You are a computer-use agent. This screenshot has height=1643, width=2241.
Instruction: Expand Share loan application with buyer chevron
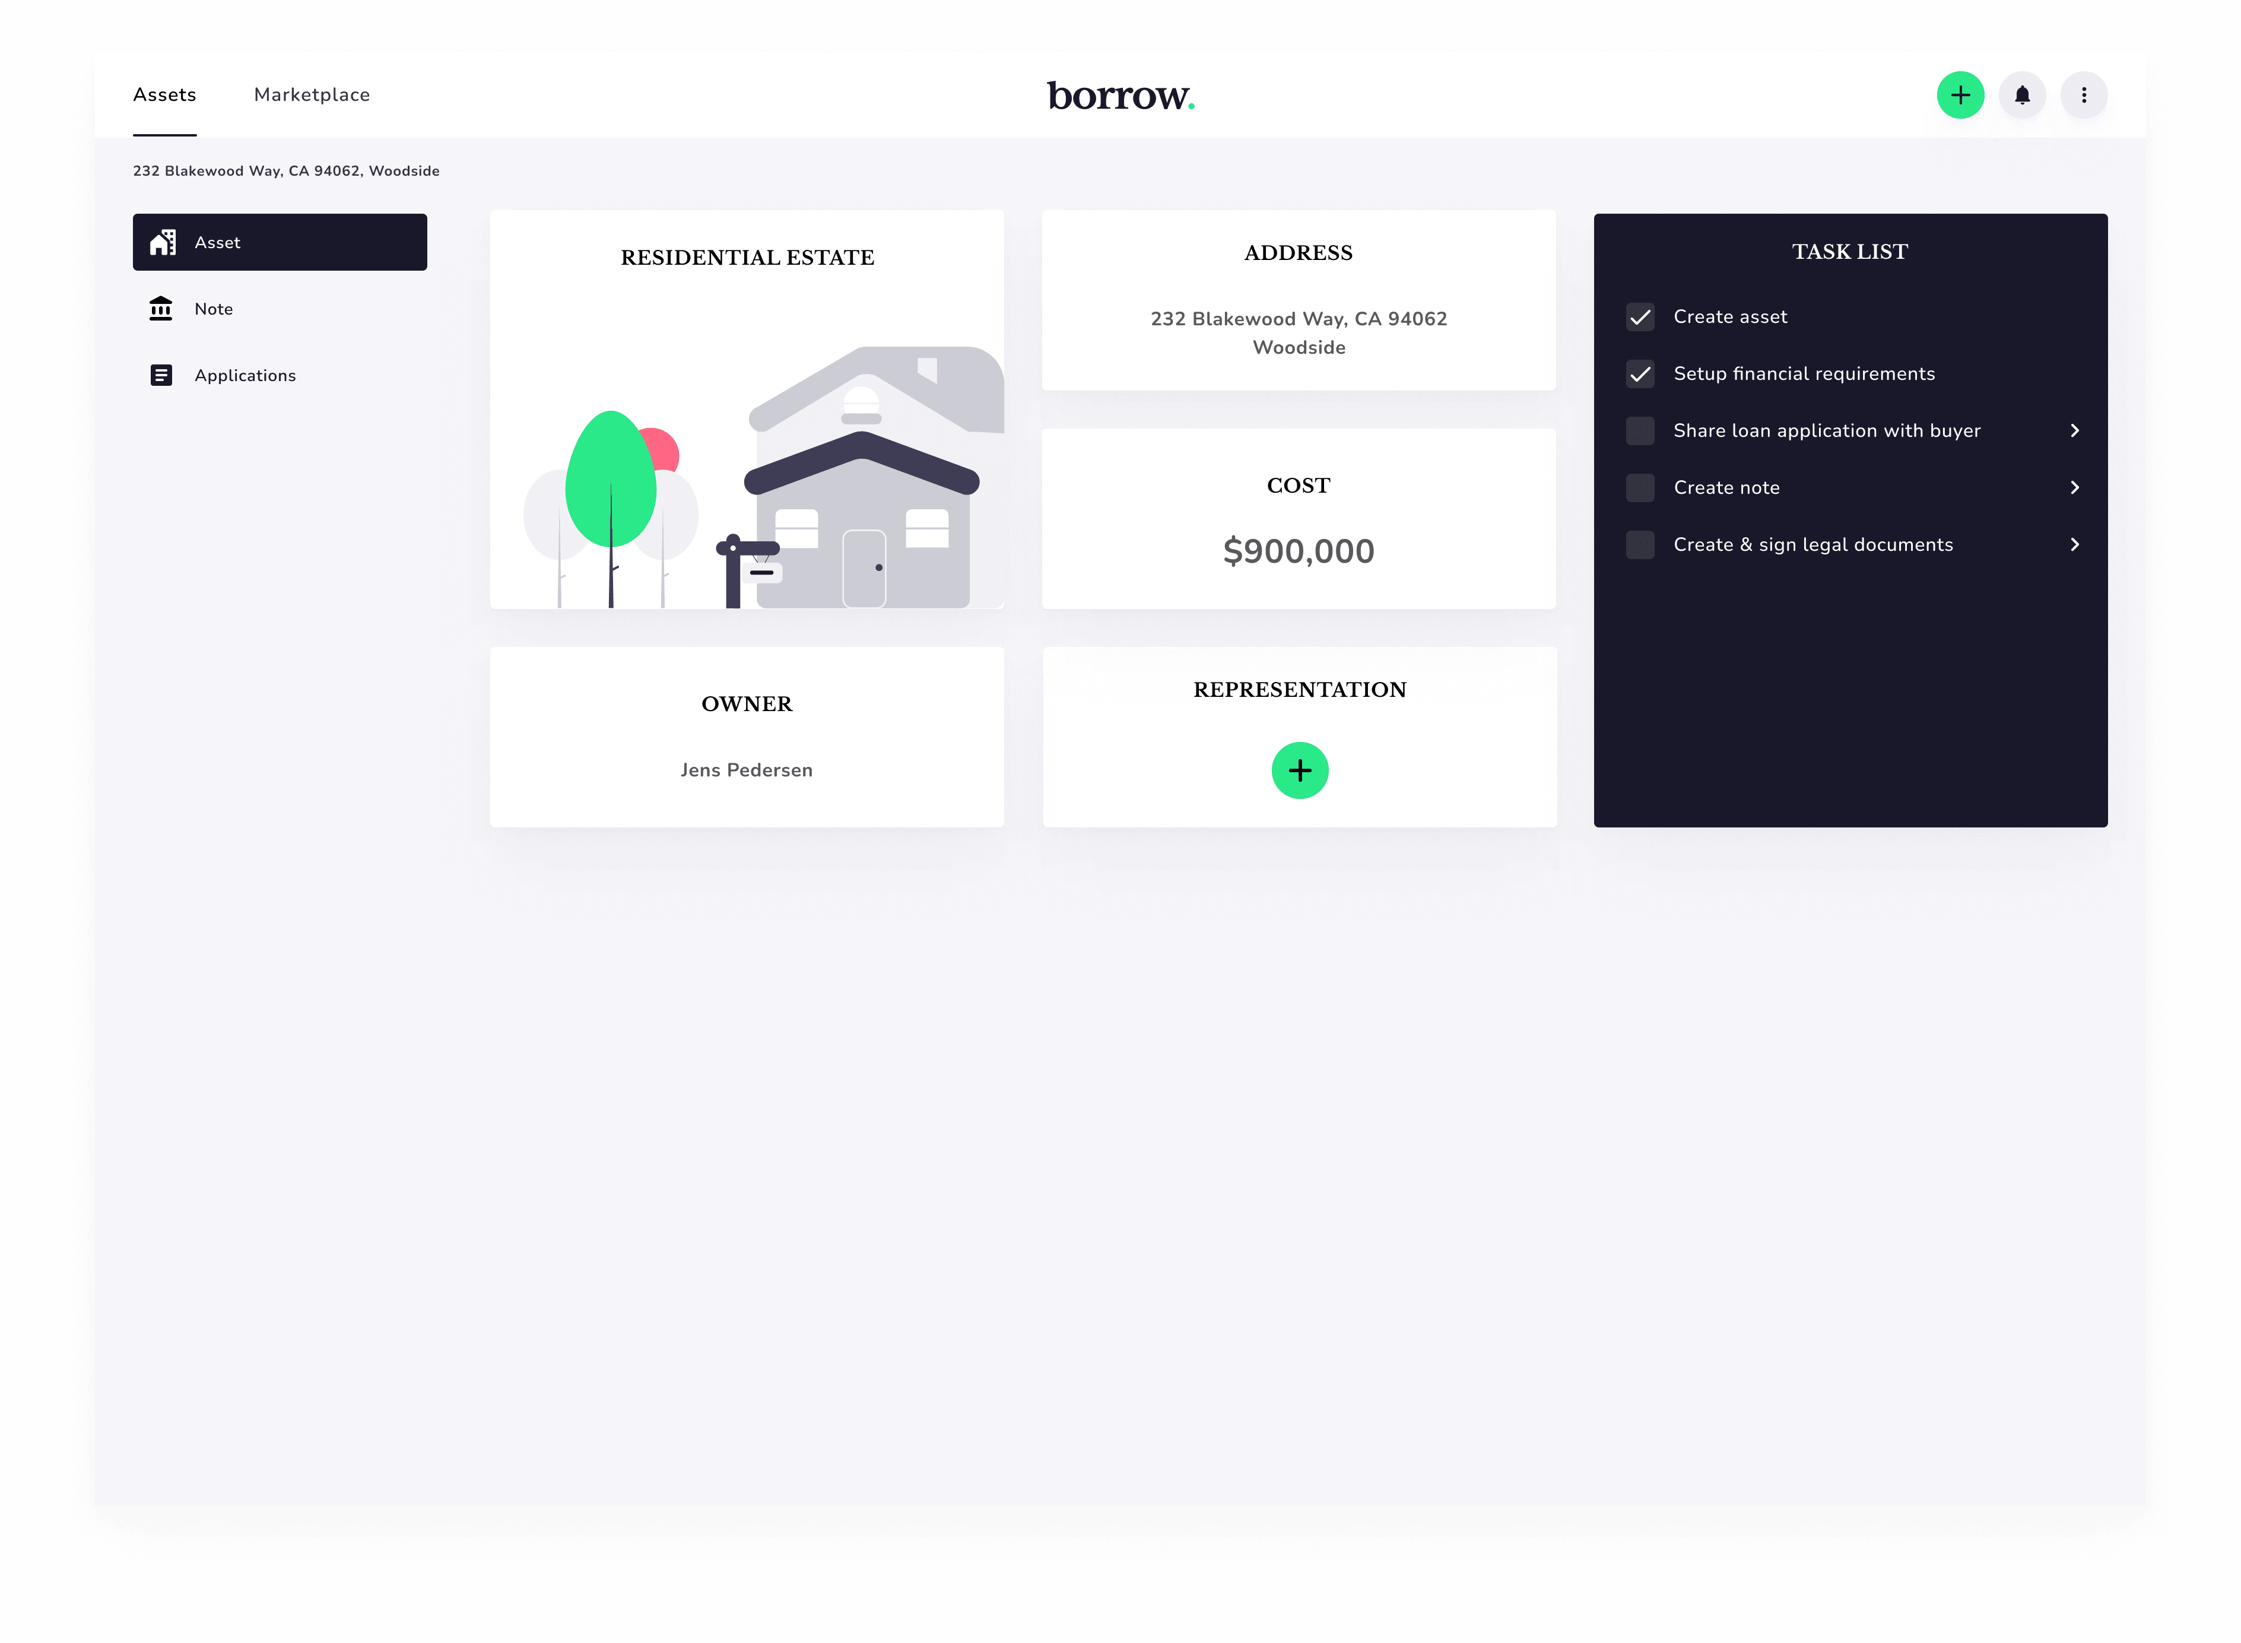tap(2074, 431)
